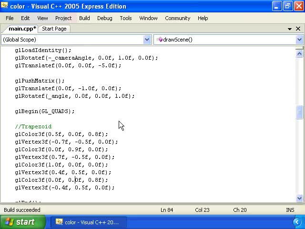The image size is (305, 229).
Task: Click the drawScene() method cube icon
Action: click(160, 40)
